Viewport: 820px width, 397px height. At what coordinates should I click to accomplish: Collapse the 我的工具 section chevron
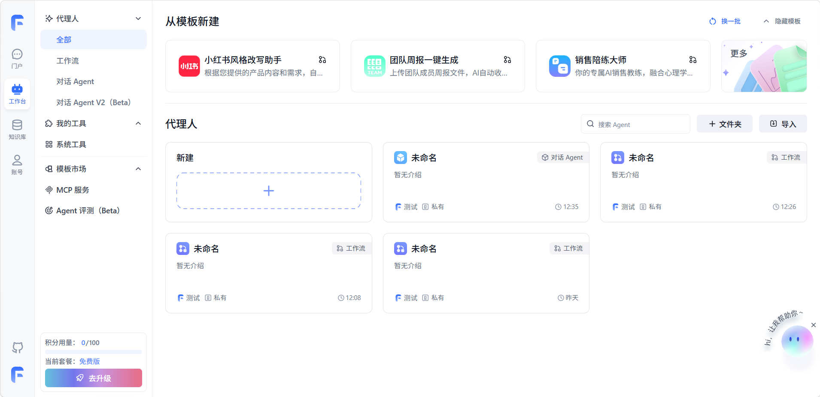click(138, 124)
